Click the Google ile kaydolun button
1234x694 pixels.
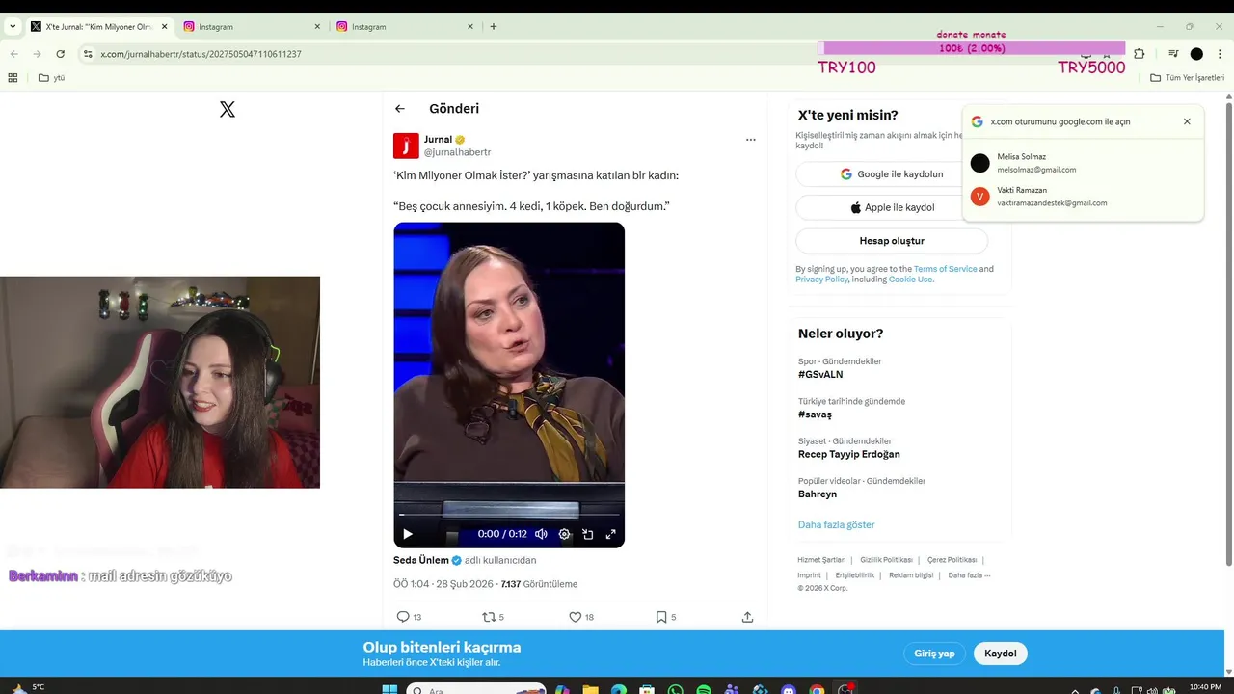pos(892,174)
